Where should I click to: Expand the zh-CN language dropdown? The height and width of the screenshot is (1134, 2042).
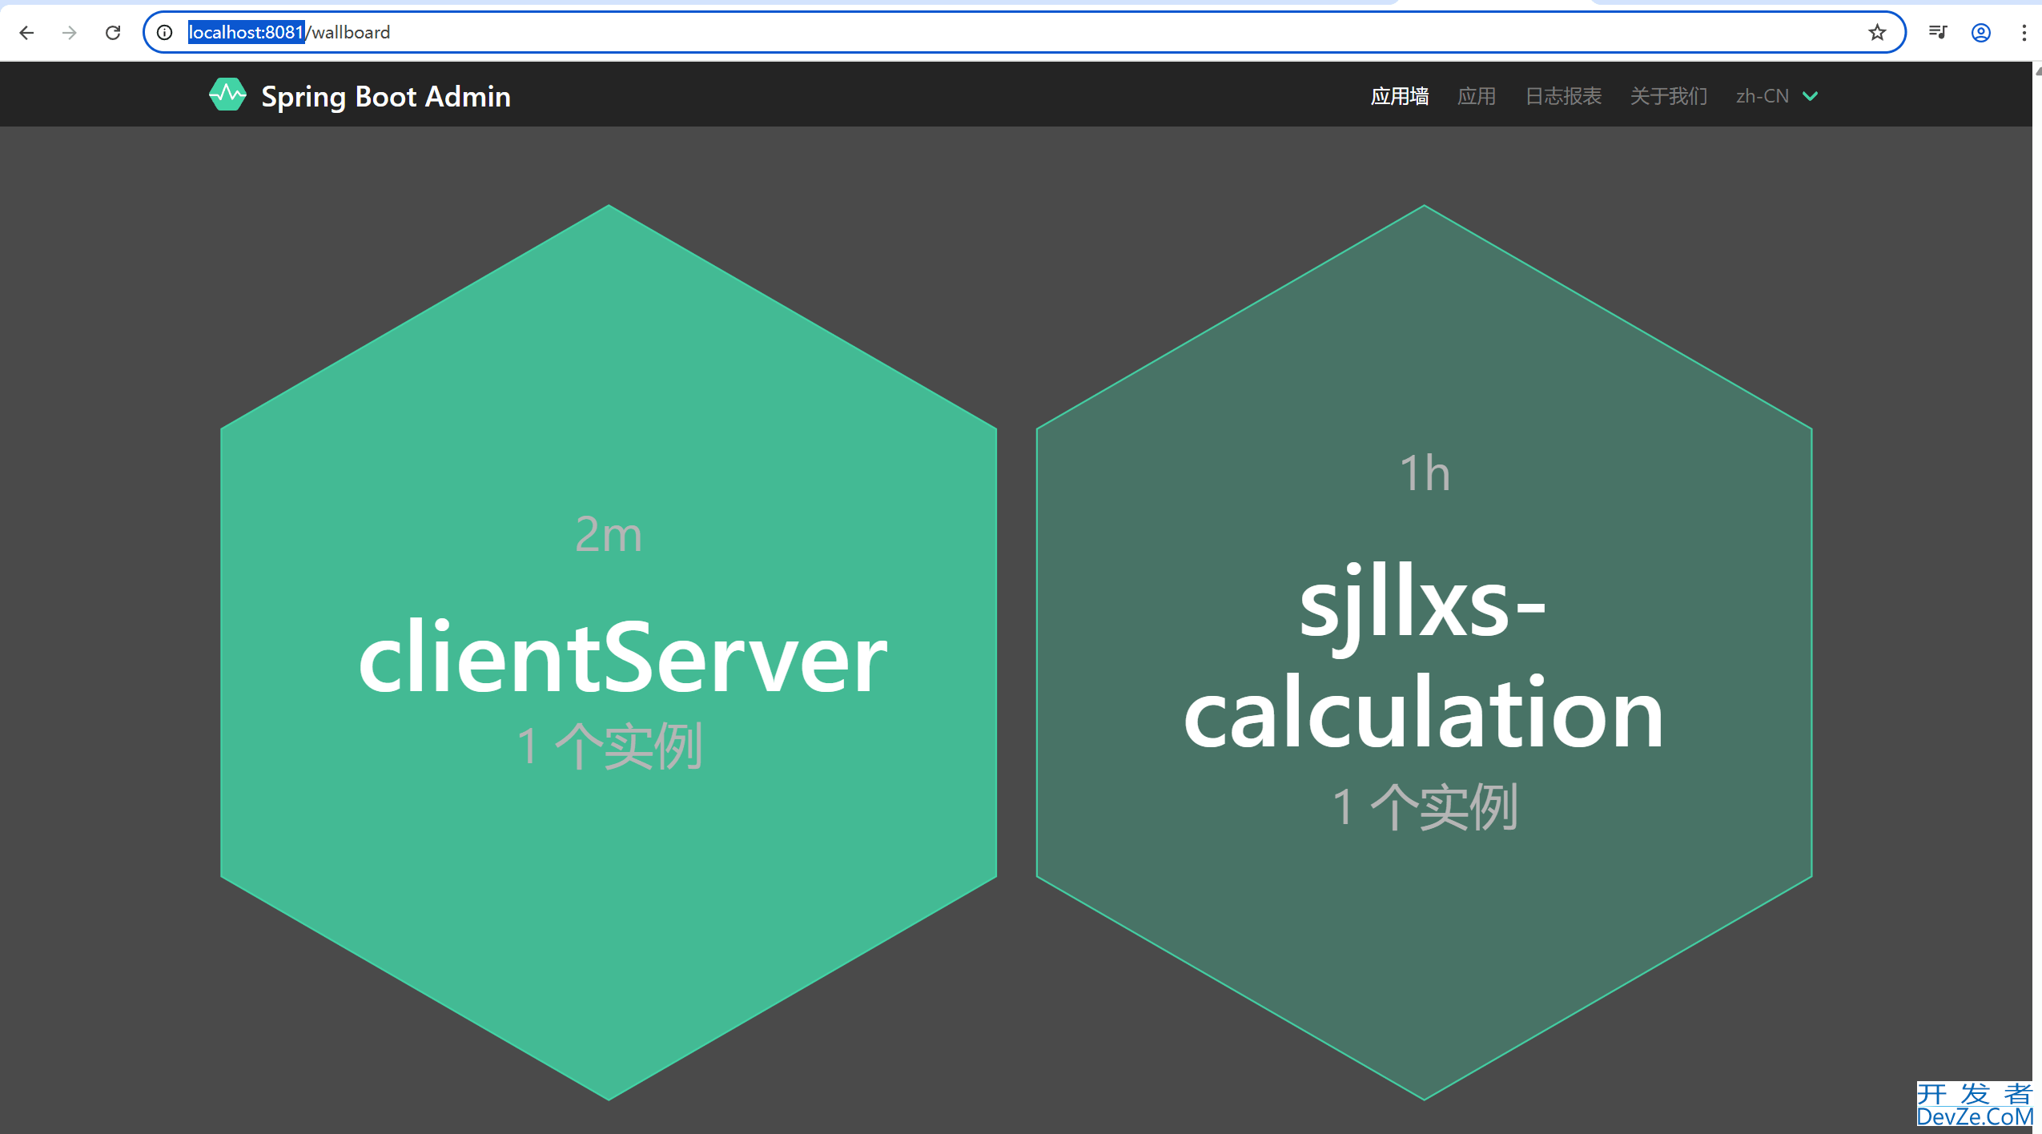1762,96
